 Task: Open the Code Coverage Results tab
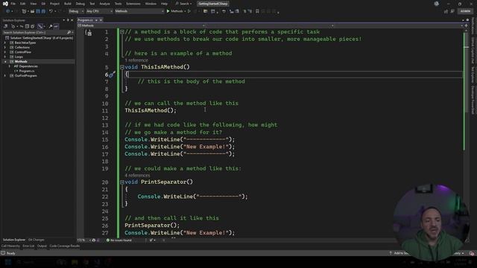coord(65,246)
